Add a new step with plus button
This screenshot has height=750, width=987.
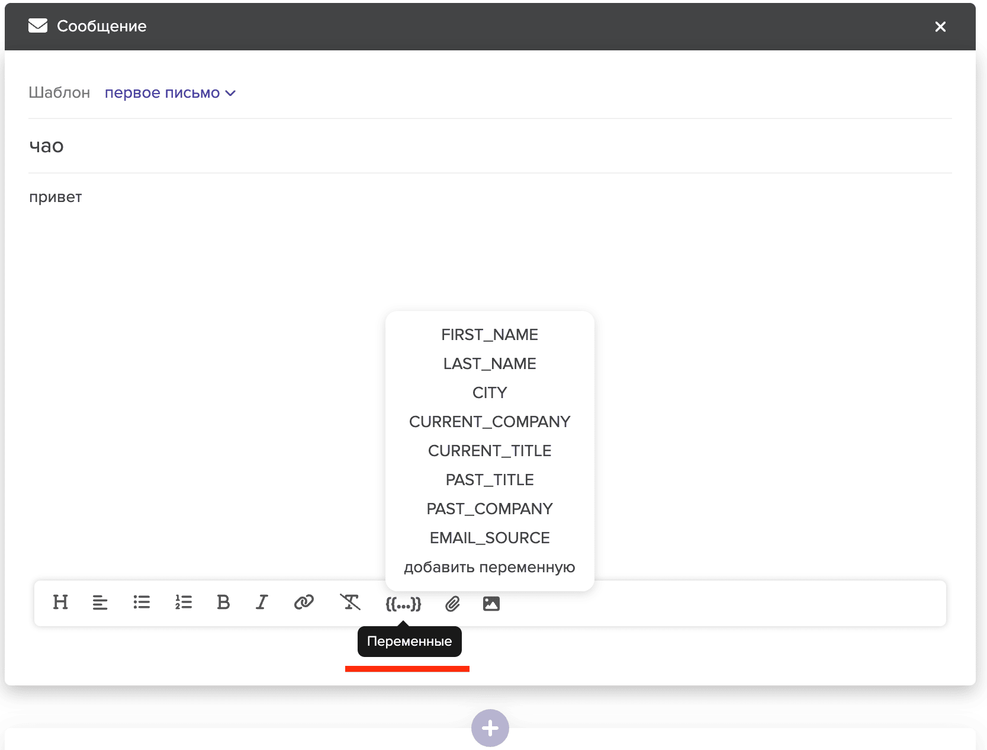pyautogui.click(x=490, y=728)
